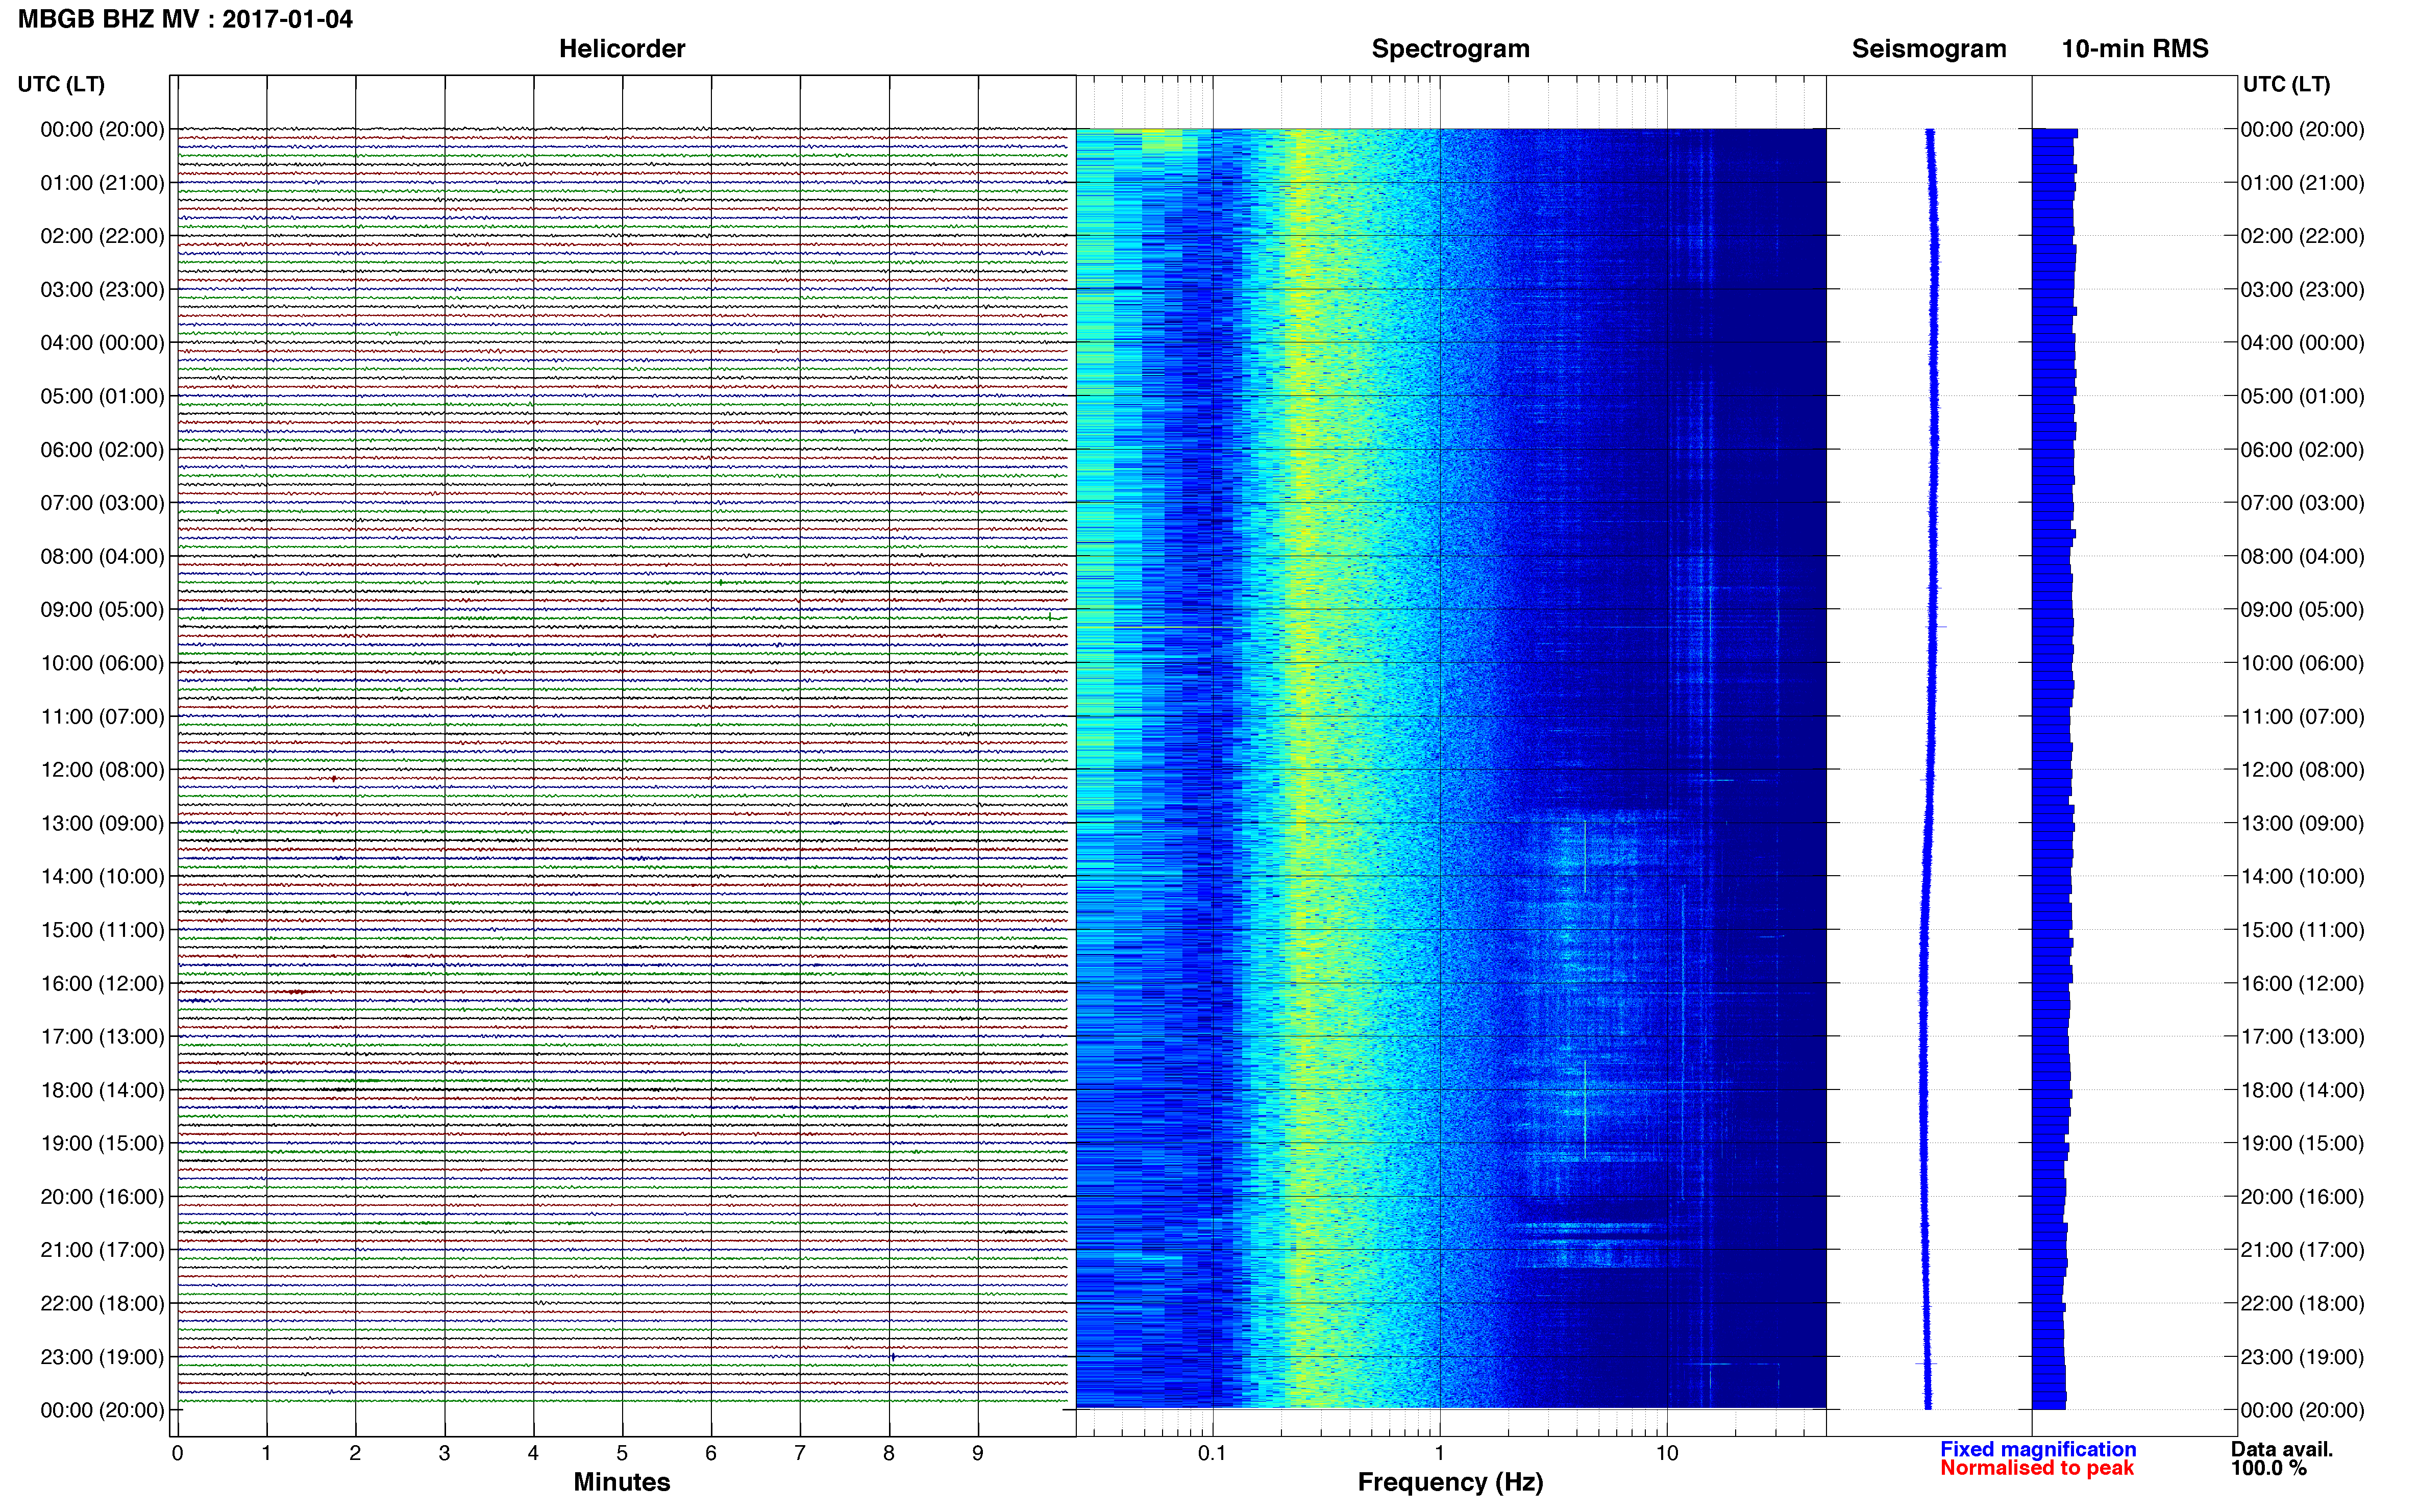
Task: Click the left '03:00 (23:00)' time label
Action: (102, 290)
